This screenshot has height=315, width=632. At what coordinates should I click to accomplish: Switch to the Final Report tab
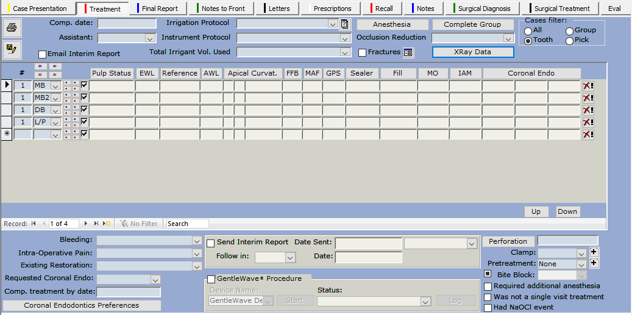pyautogui.click(x=160, y=9)
